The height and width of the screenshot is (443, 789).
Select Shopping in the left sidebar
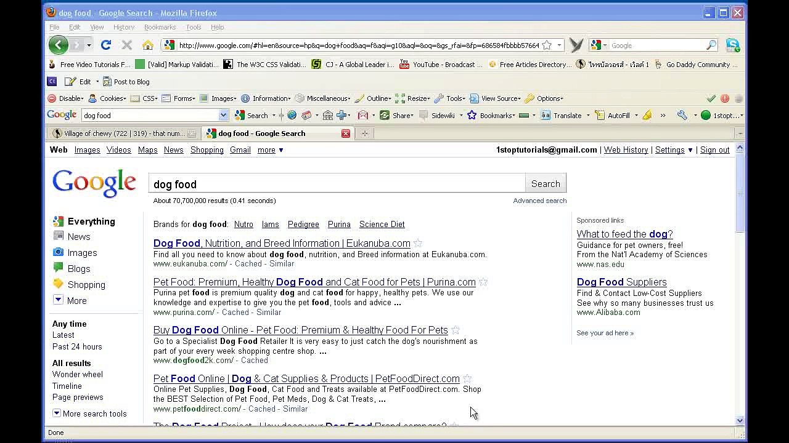point(86,285)
